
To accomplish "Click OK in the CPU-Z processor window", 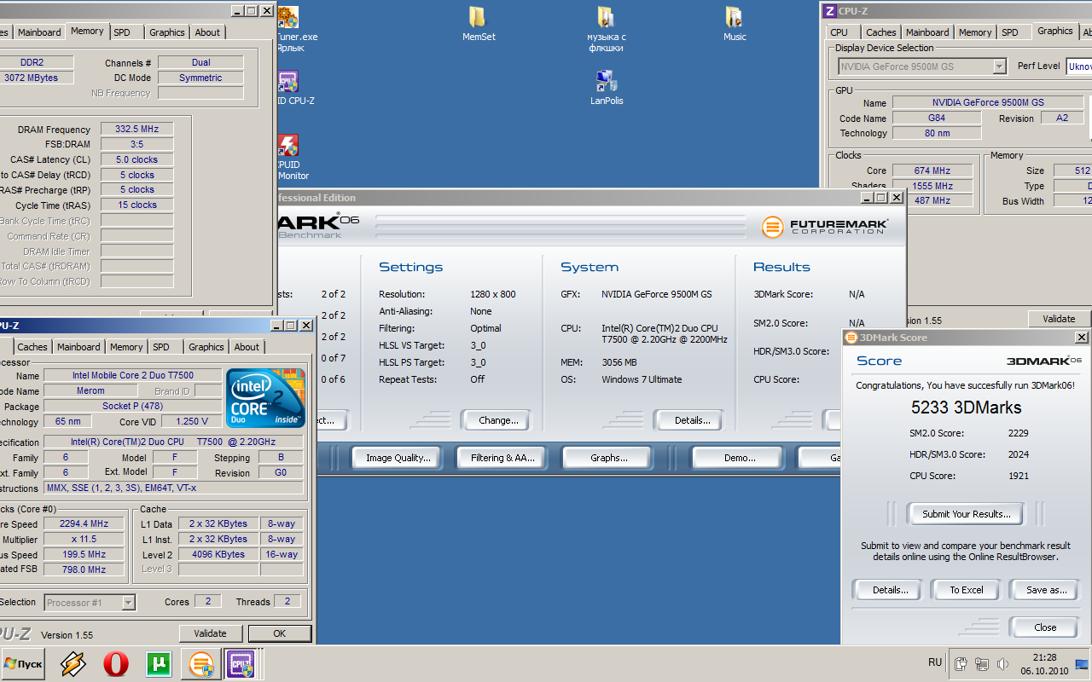I will [x=279, y=633].
